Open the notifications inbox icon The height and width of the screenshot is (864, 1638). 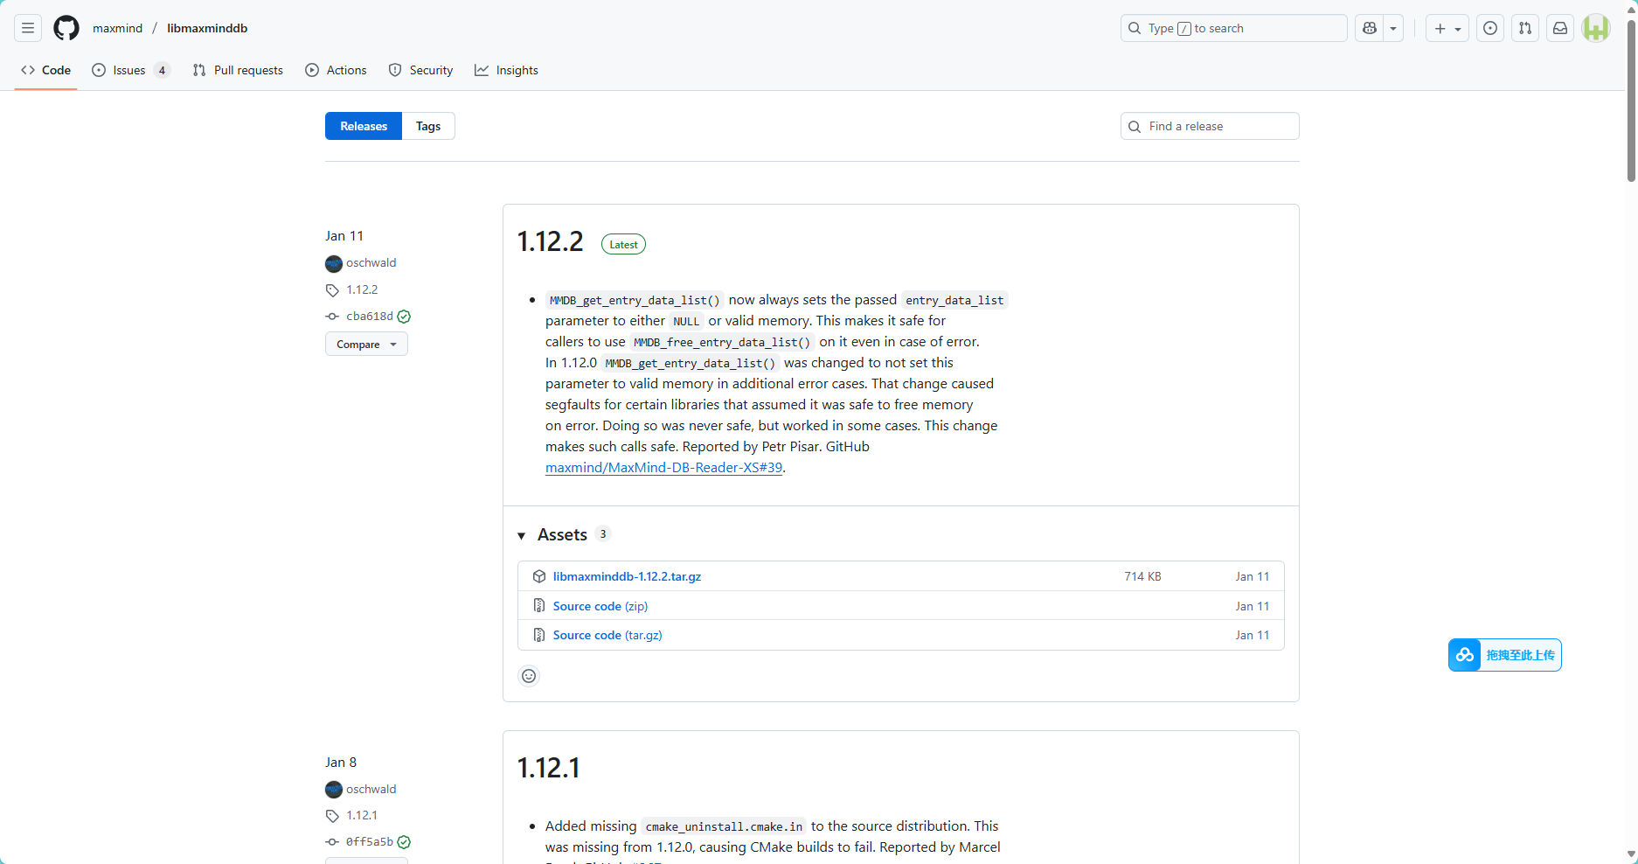click(x=1560, y=28)
